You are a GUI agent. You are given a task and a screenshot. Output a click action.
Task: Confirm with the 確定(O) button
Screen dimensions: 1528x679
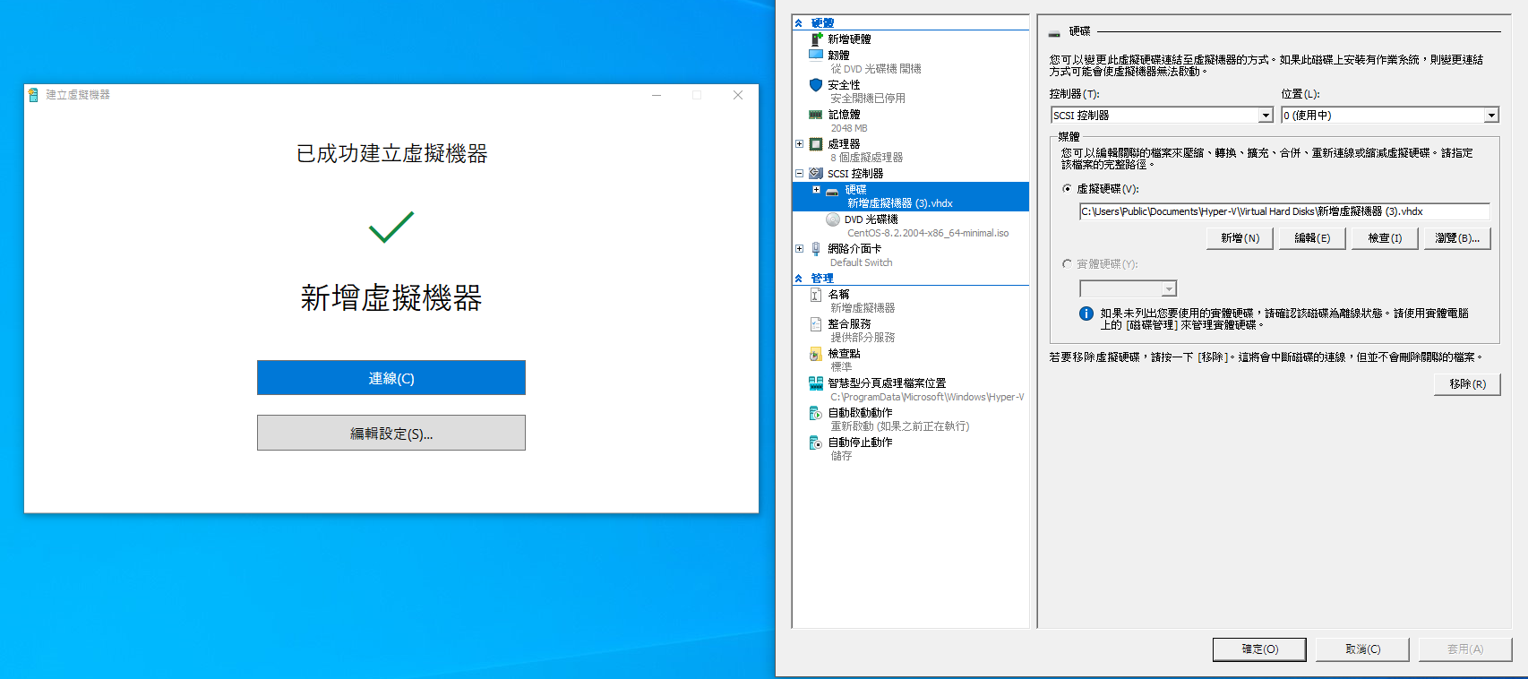1259,649
